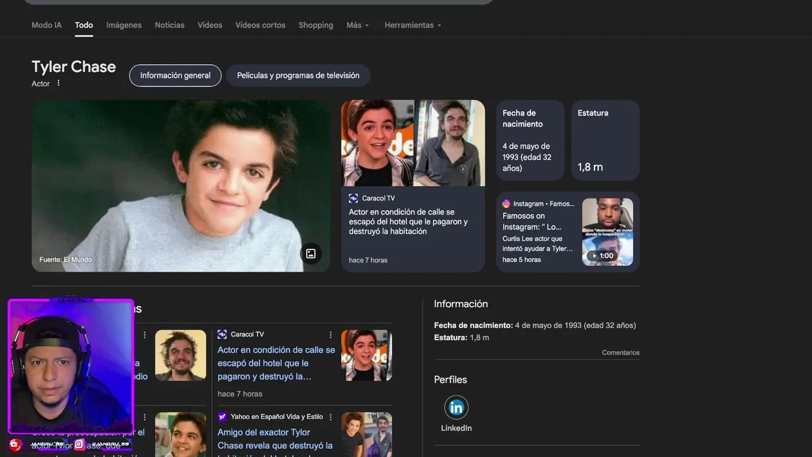Click Instagram icon in streamer overlay
Viewport: 812px width, 457px height.
click(79, 444)
